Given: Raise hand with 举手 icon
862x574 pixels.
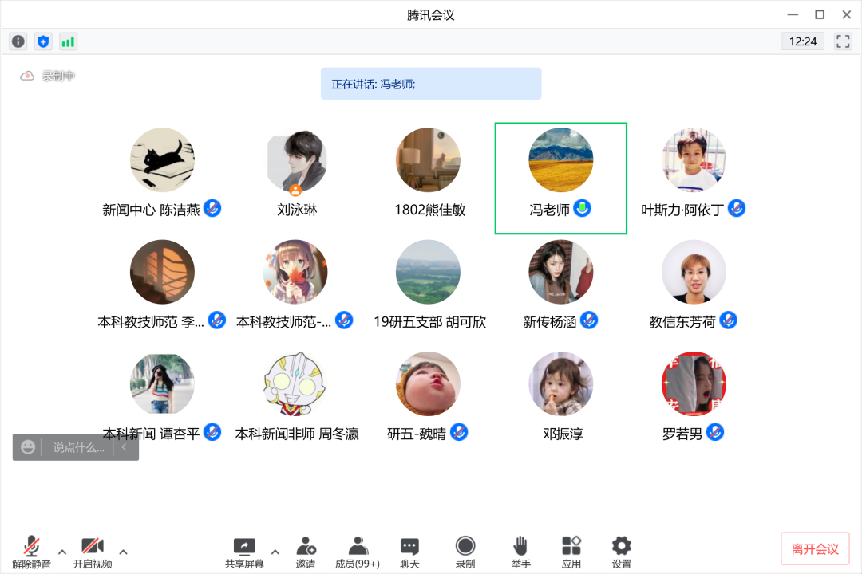Looking at the screenshot, I should [520, 551].
